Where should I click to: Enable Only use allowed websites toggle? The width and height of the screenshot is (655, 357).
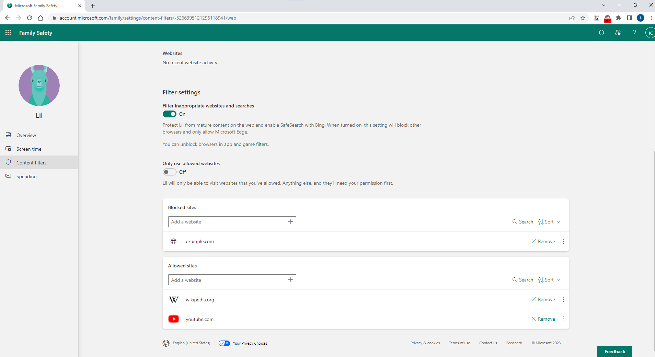169,172
